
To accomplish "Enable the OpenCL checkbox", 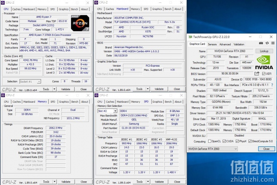I will coord(210,141).
